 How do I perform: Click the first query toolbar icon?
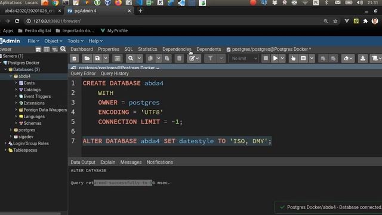click(74, 59)
